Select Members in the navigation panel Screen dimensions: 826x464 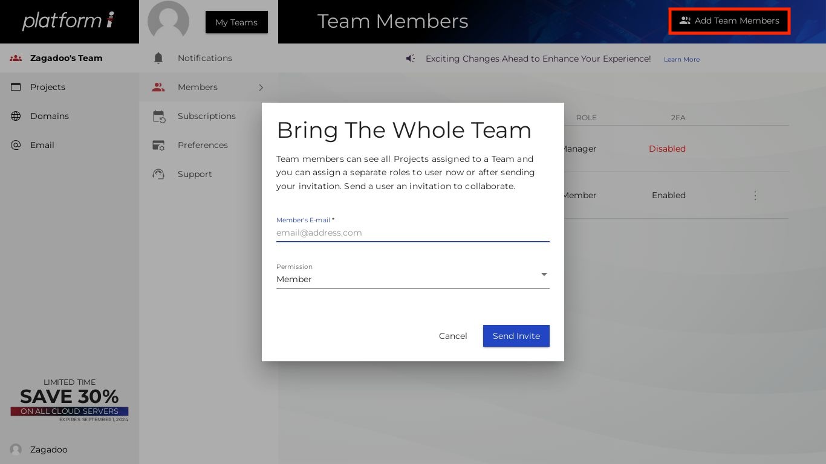click(x=198, y=87)
